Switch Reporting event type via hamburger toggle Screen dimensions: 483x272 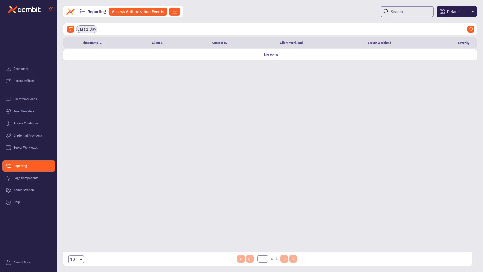174,12
